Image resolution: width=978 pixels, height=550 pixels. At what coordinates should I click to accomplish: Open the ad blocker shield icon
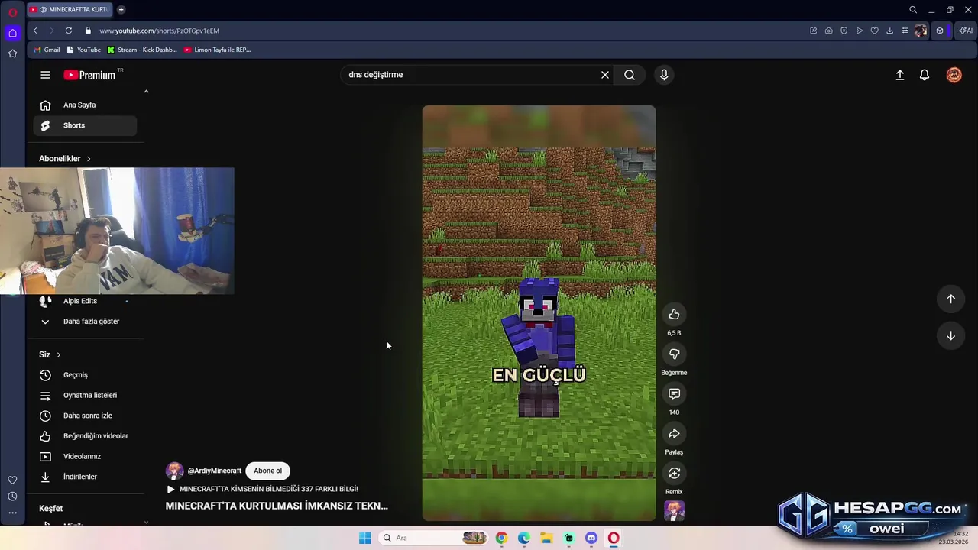point(844,31)
